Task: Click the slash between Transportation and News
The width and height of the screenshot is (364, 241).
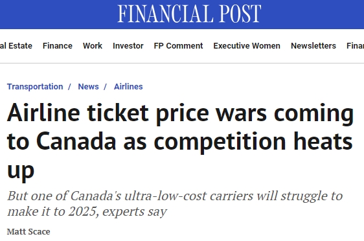Action: 69,87
